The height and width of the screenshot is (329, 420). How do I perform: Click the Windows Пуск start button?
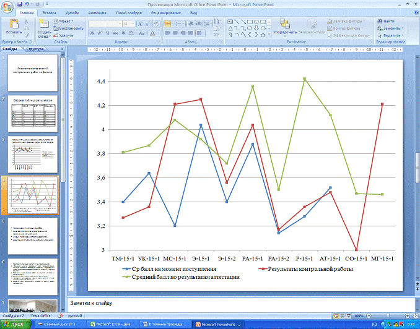click(x=14, y=324)
